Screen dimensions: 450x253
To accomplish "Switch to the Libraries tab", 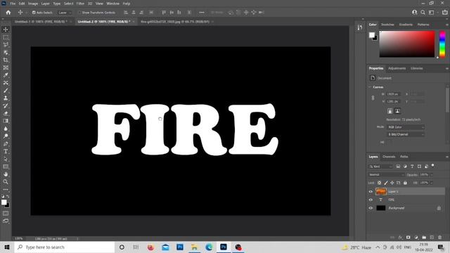I will pyautogui.click(x=417, y=68).
